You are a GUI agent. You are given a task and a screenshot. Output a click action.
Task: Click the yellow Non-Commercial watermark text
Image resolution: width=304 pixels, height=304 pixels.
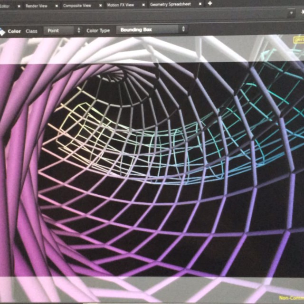coord(291,298)
